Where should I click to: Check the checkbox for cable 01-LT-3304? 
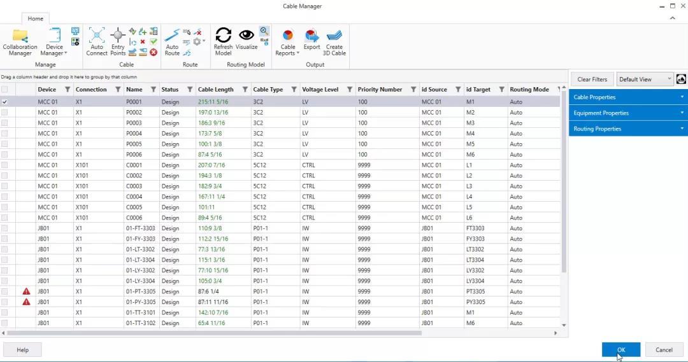coord(4,260)
